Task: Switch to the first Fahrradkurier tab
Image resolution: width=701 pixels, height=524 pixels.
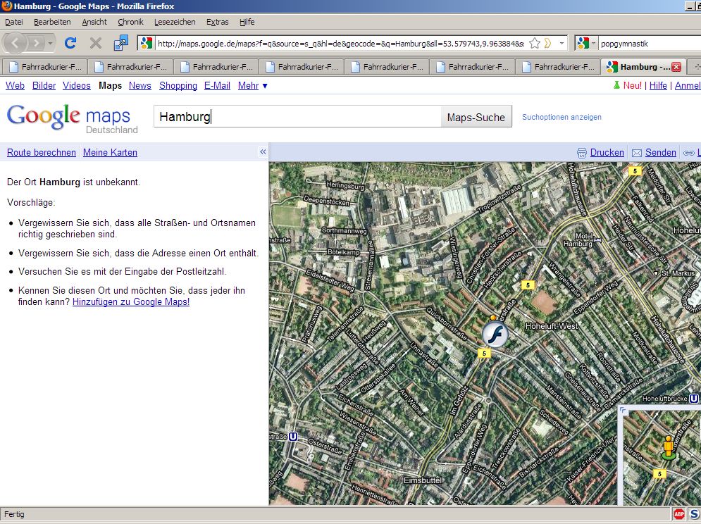Action: pos(46,67)
